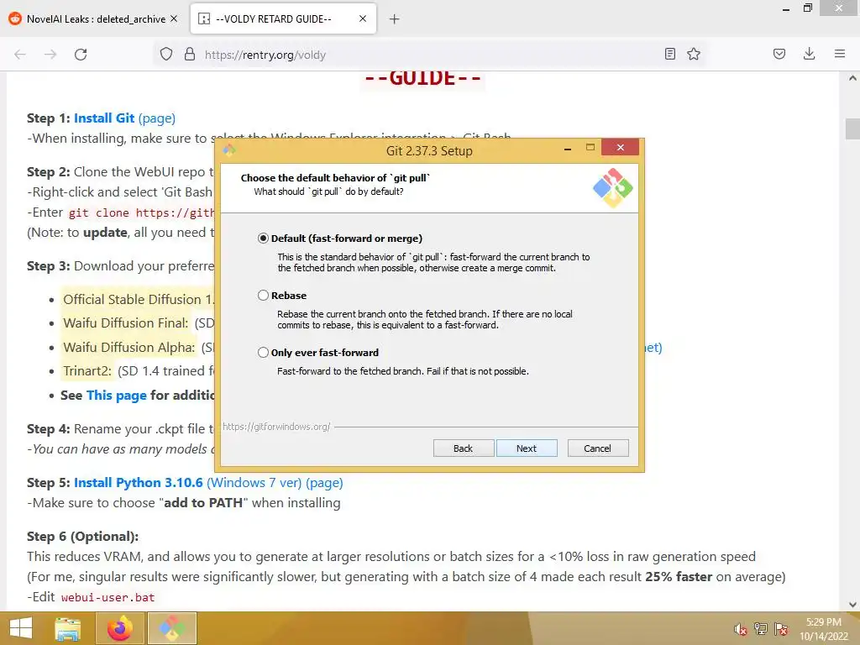
Task: Toggle reader view
Action: 669,54
